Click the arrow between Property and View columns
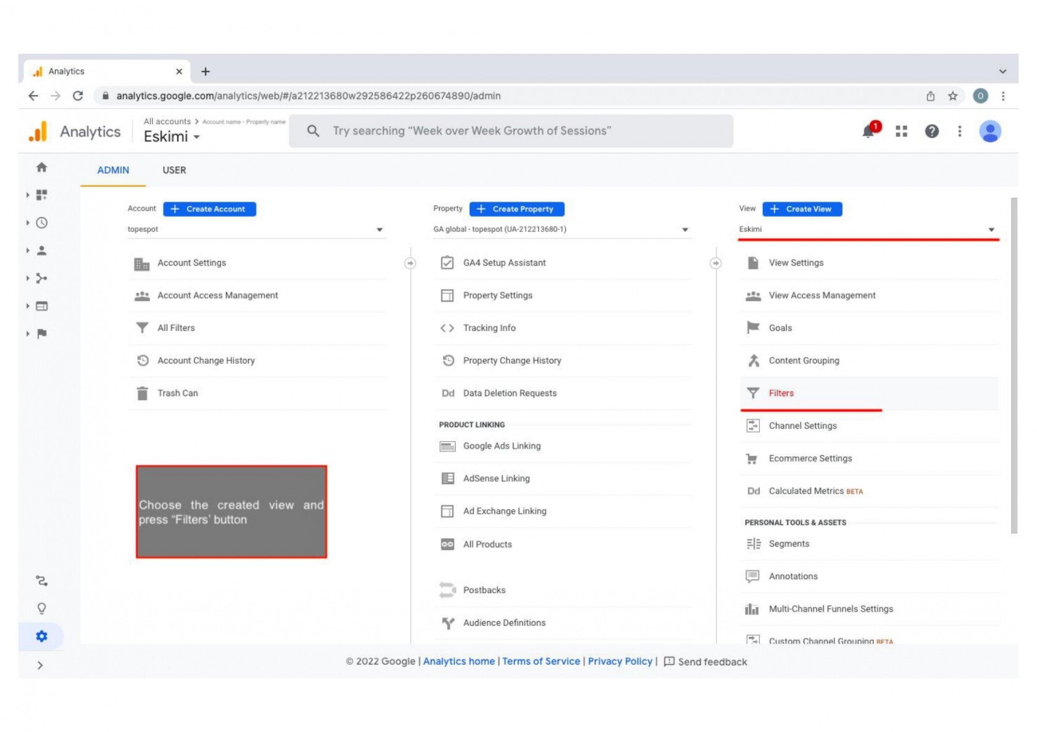Image resolution: width=1037 pixels, height=732 pixels. tap(715, 263)
